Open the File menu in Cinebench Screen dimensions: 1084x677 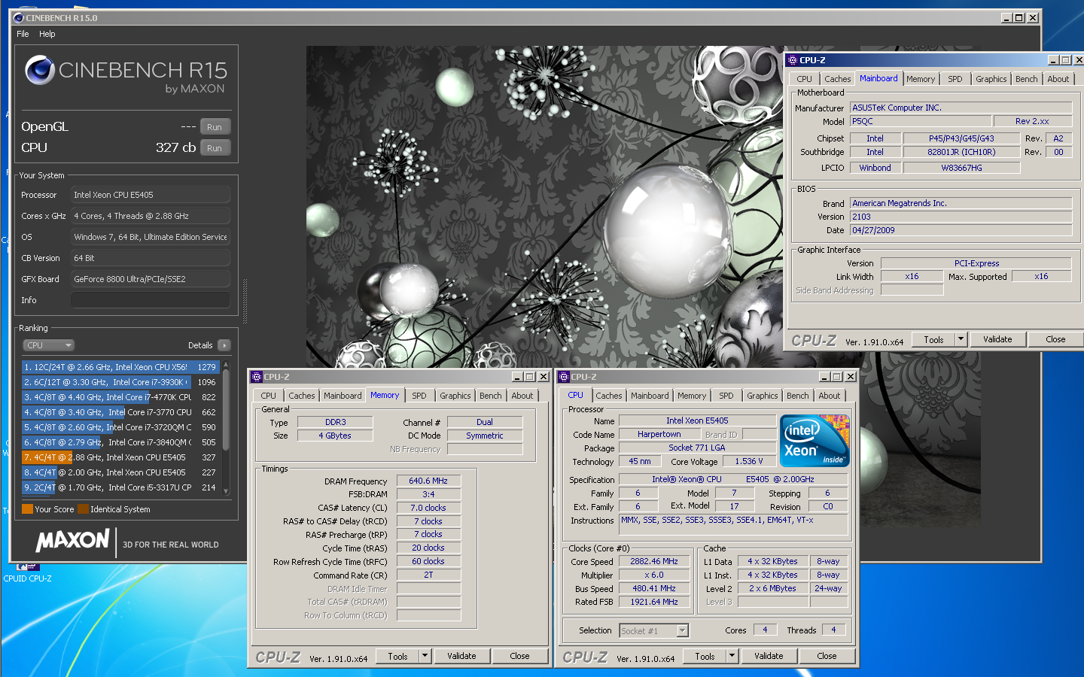coord(23,34)
